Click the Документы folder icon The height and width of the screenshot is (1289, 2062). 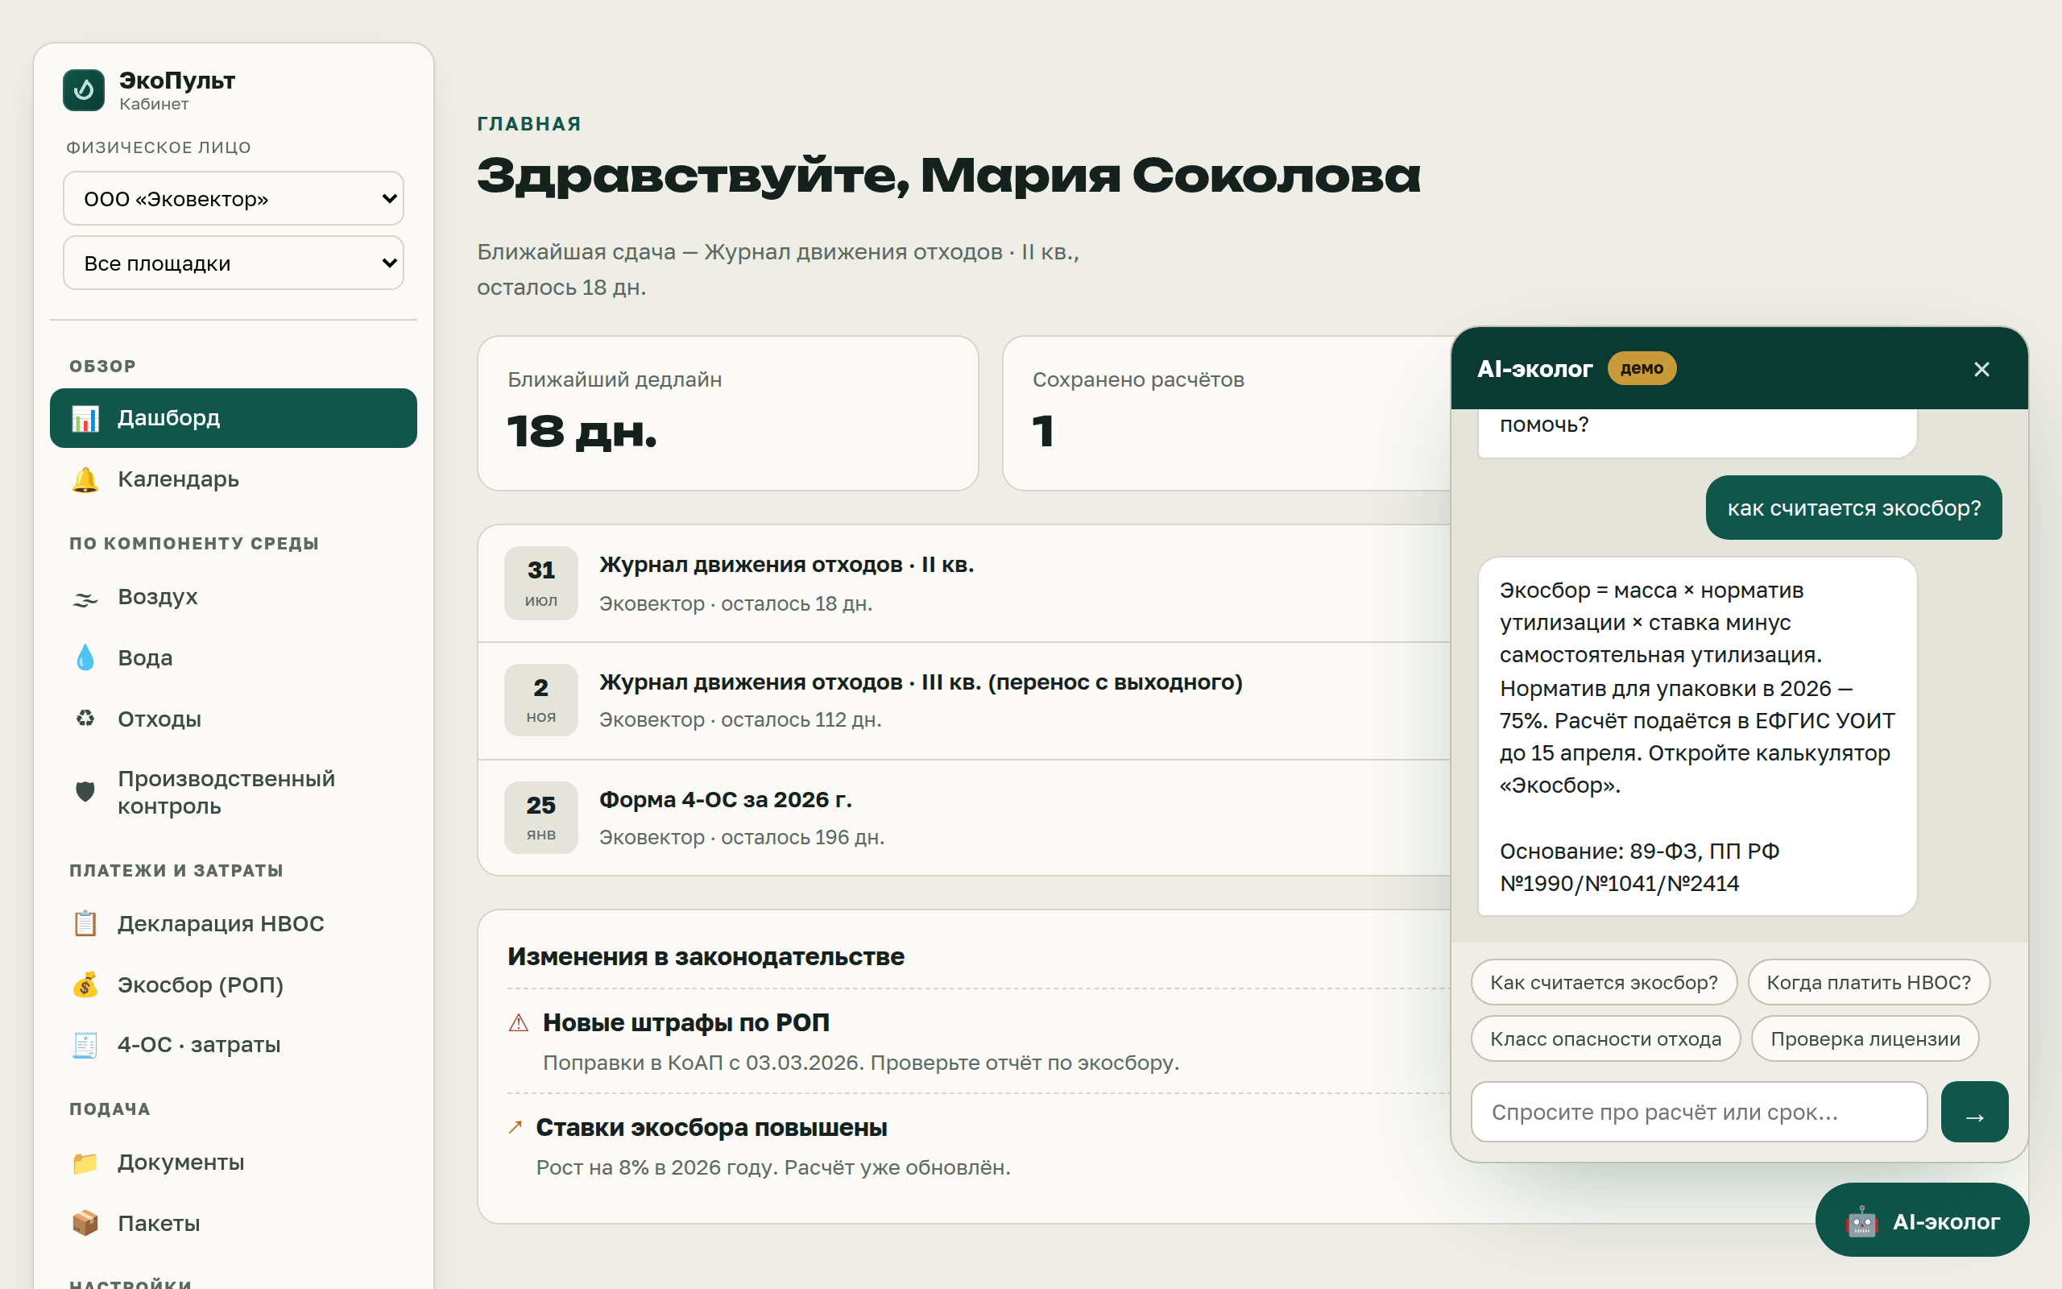[x=85, y=1163]
